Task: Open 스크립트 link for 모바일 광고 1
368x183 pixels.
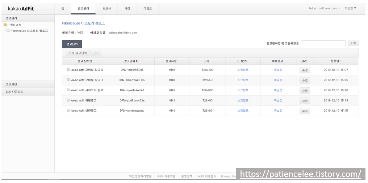Action: point(243,80)
